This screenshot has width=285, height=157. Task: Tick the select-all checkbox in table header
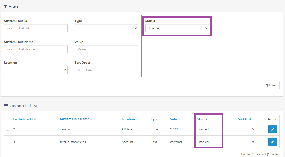pyautogui.click(x=8, y=119)
